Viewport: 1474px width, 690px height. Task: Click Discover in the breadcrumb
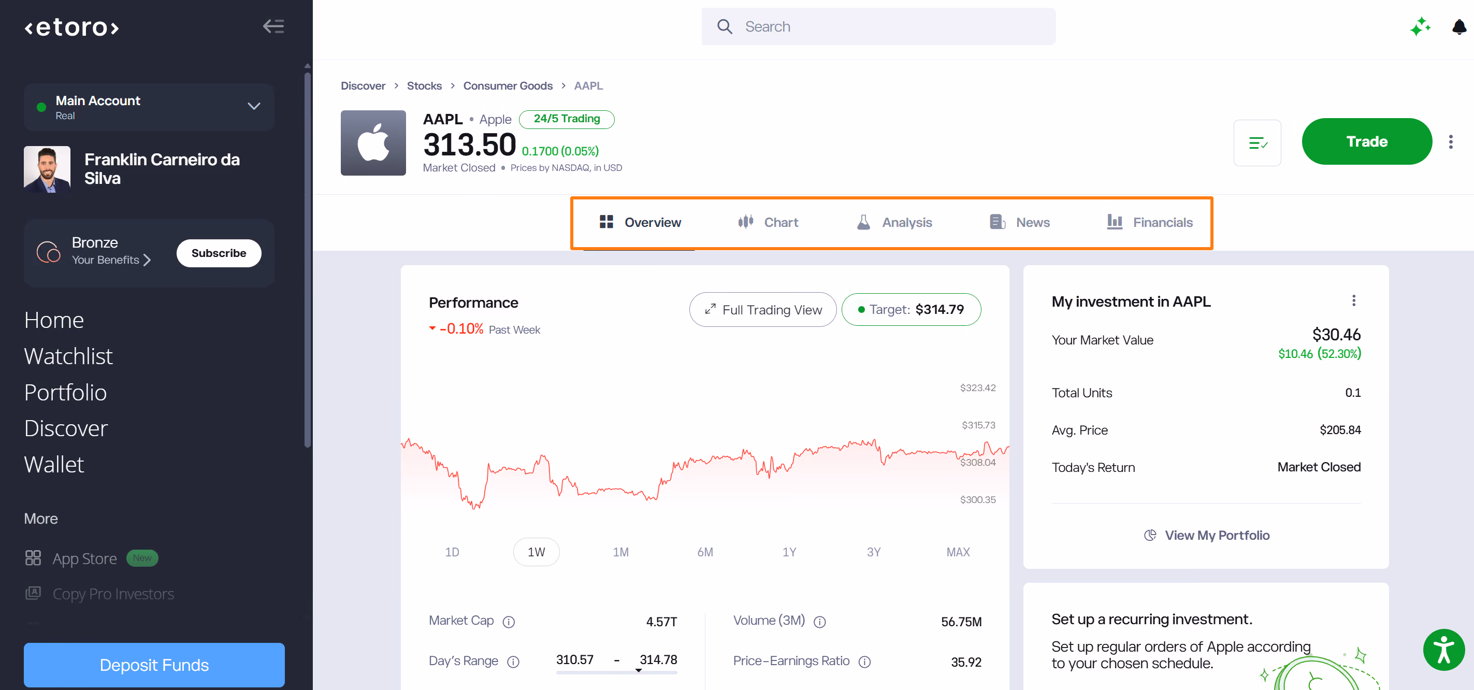pos(363,86)
